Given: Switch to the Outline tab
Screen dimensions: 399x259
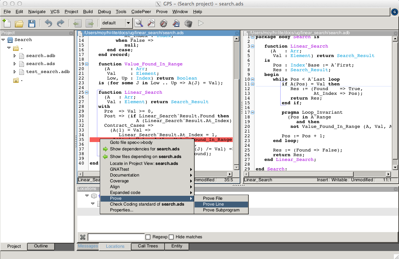Looking at the screenshot, I should click(x=41, y=246).
